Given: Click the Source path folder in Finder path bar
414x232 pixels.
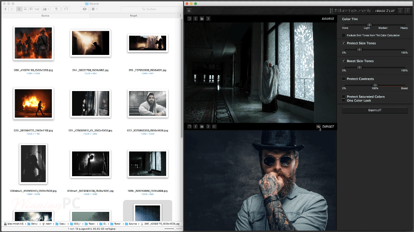Looking at the screenshot, I should tap(131, 224).
